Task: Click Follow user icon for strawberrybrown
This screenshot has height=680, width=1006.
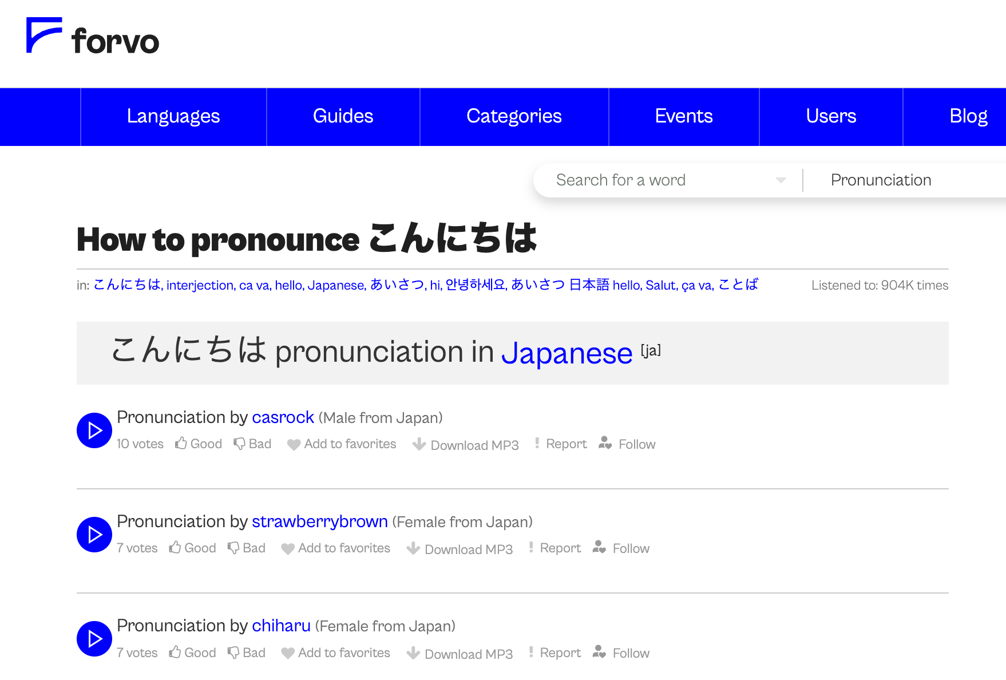Action: point(599,547)
